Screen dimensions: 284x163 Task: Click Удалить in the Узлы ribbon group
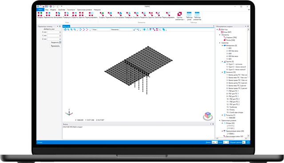[82, 15]
